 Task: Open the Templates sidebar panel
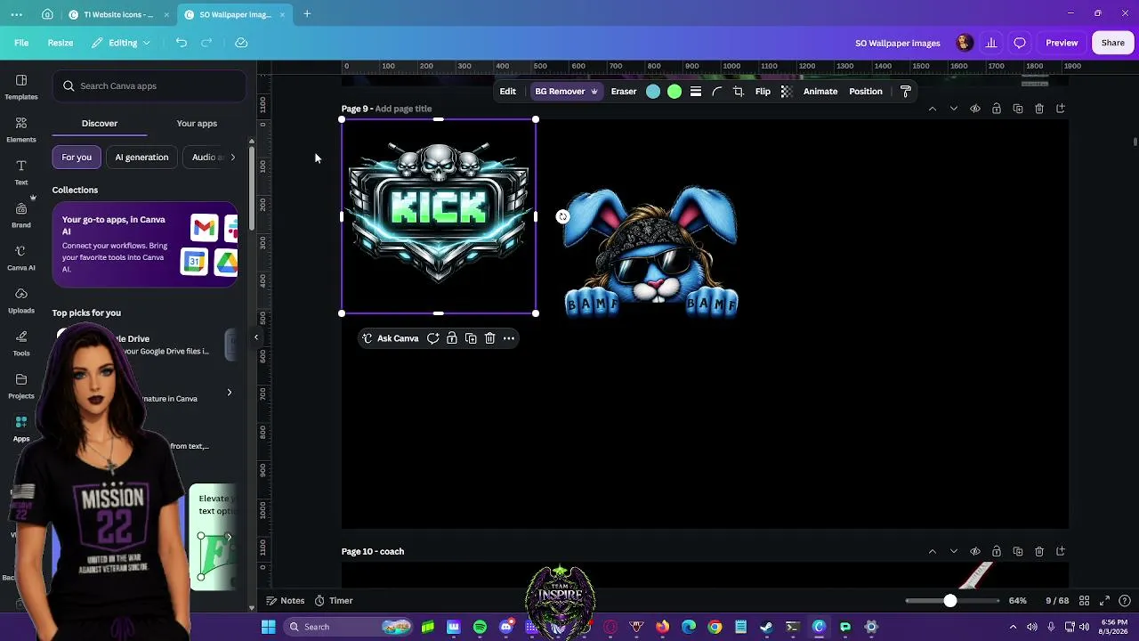point(21,86)
